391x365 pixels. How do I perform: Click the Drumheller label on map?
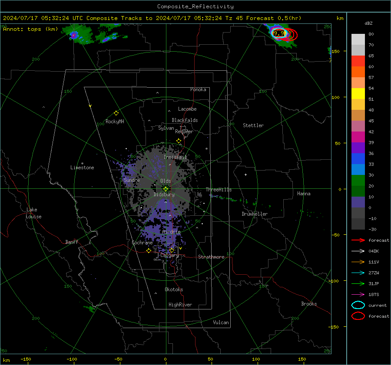[x=255, y=214]
